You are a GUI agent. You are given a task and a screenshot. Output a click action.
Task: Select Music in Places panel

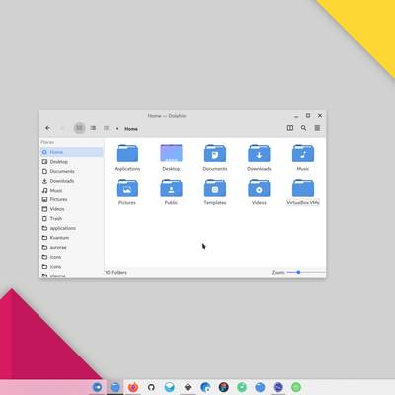72,191
